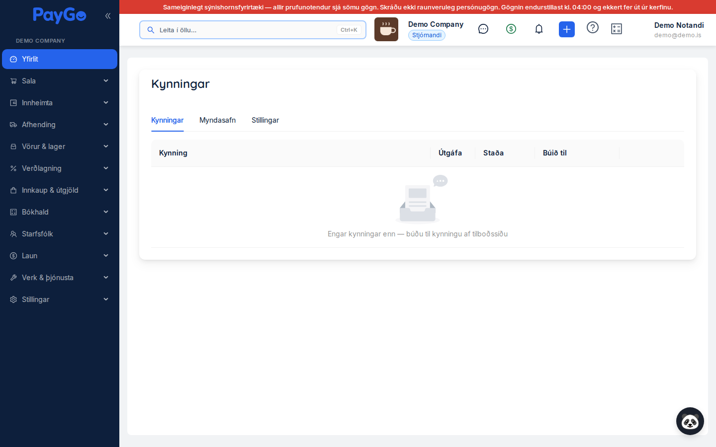Expand the Innkaup & útgjöld chevron
The height and width of the screenshot is (447, 716).
pos(106,190)
